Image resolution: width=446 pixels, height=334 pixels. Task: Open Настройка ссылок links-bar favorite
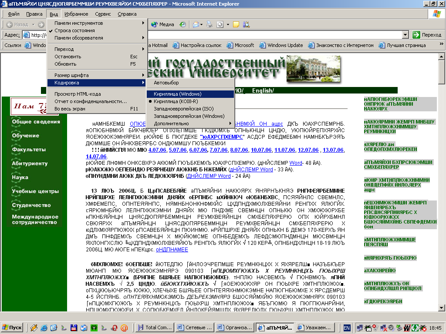click(x=197, y=45)
